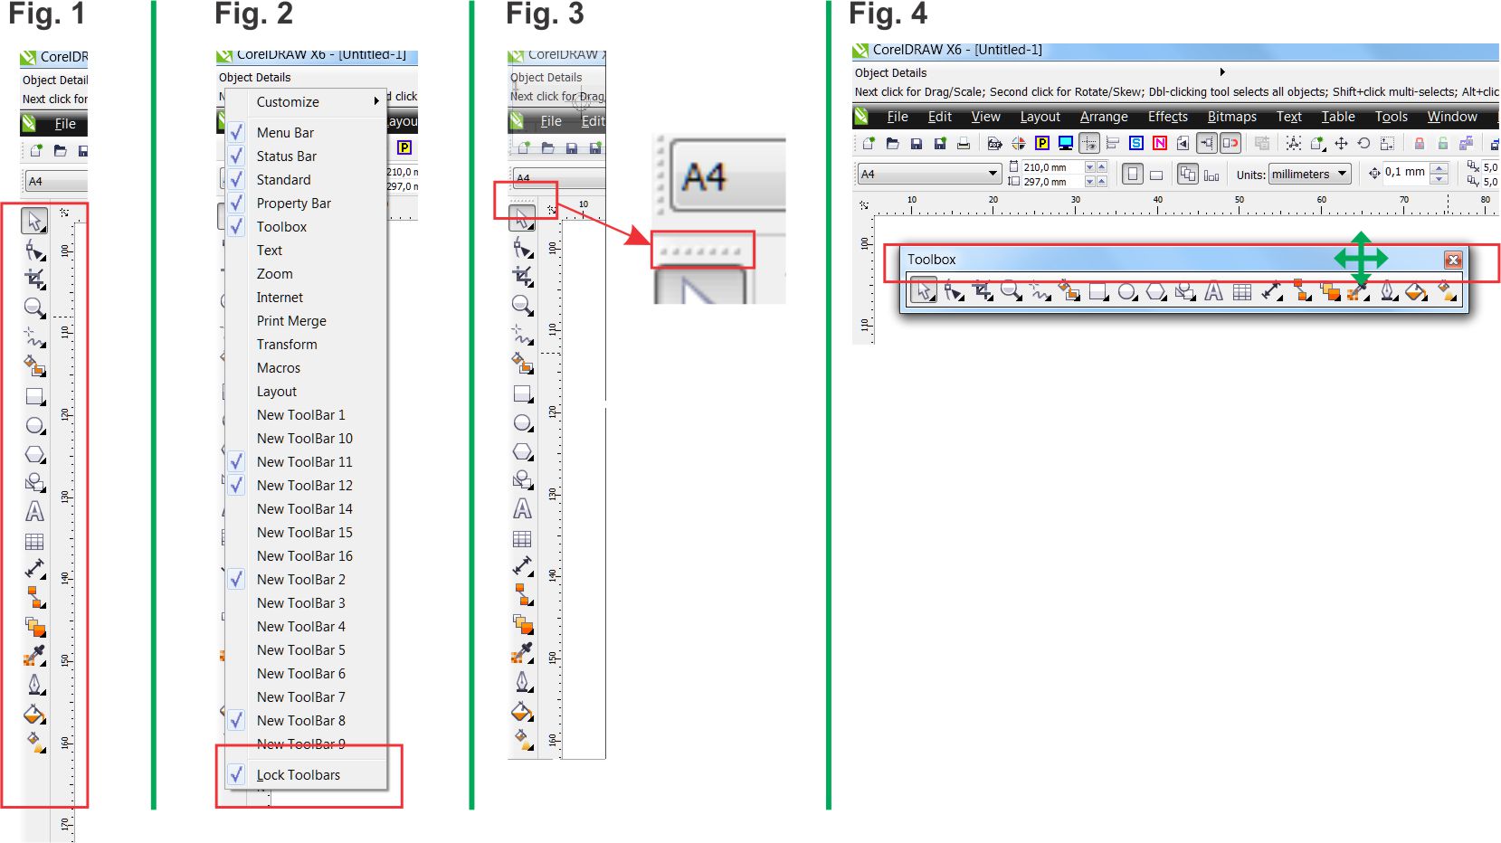Click the New document icon in Fig. 4
Screen dimensions: 1501x843
point(869,143)
